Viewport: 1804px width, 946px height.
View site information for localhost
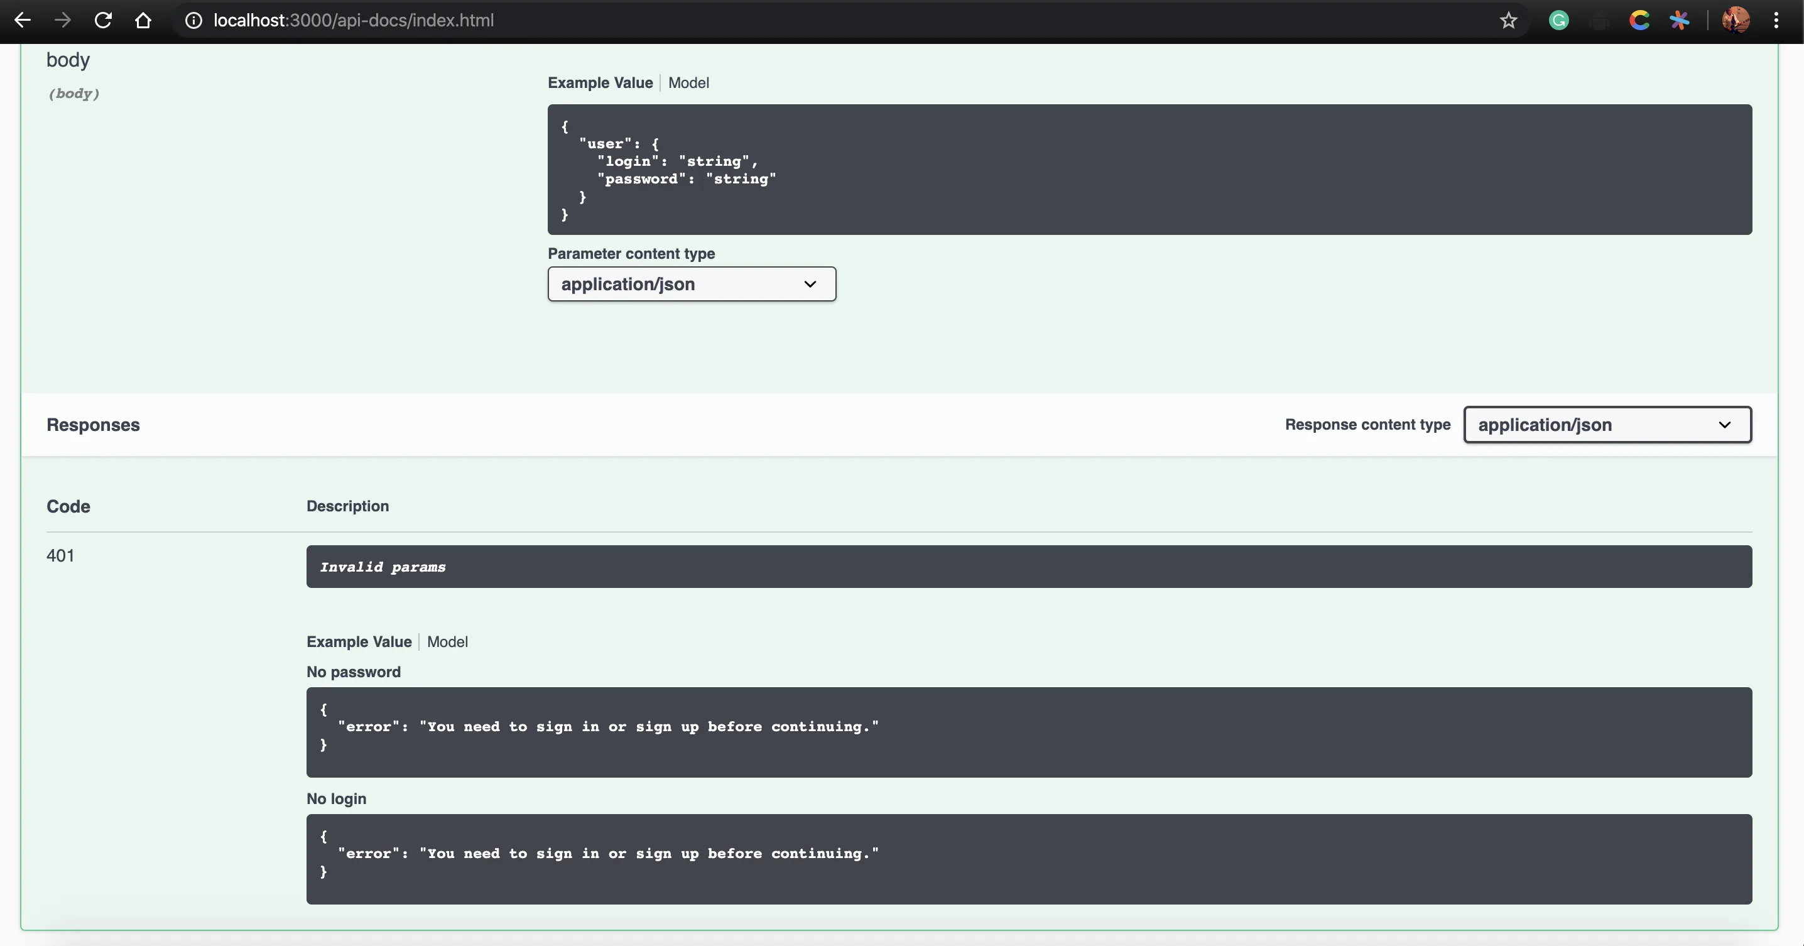pyautogui.click(x=193, y=20)
